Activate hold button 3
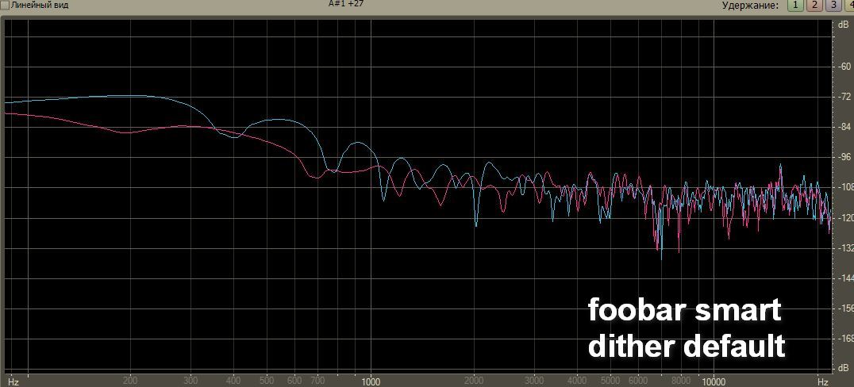Viewport: 854px width, 387px height. 833,6
